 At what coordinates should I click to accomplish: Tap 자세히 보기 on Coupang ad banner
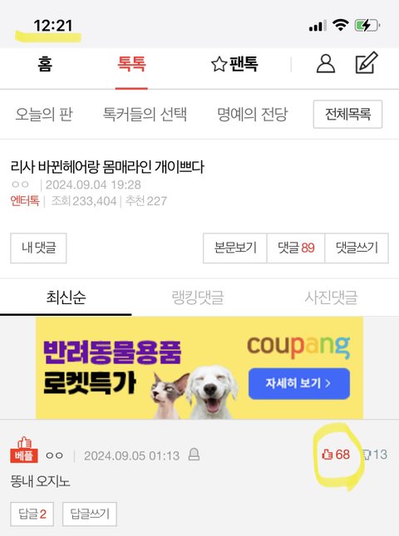click(298, 384)
